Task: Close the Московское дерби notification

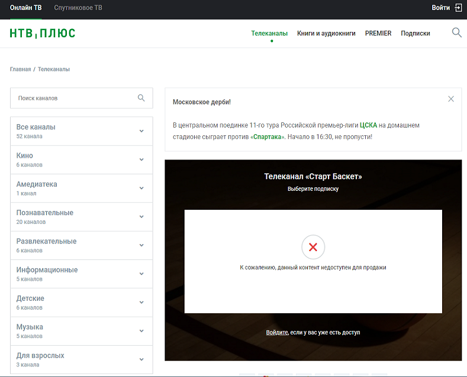Action: pos(451,99)
